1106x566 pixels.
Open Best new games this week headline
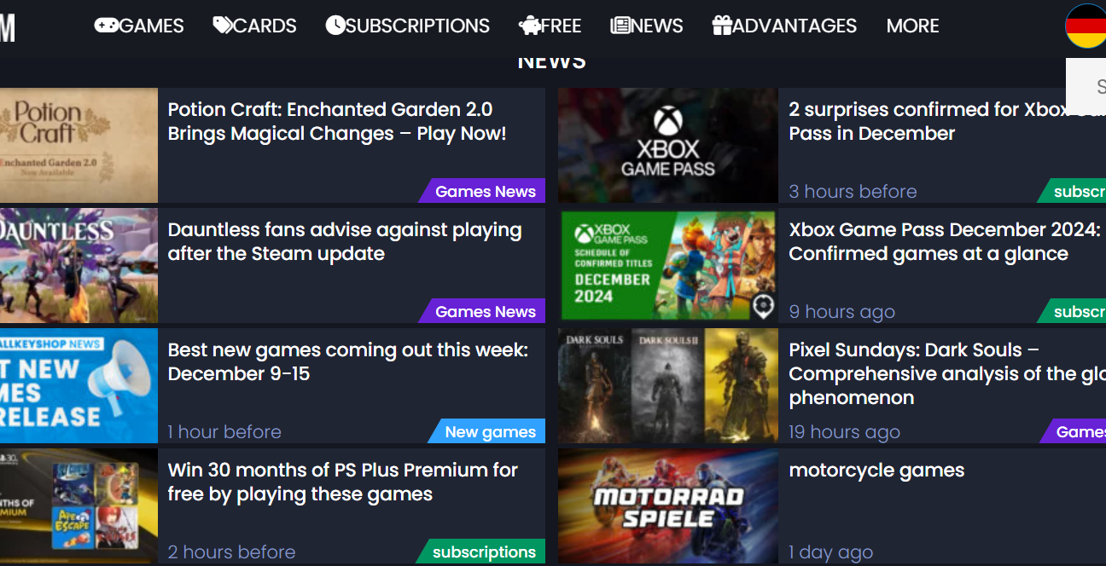point(347,361)
